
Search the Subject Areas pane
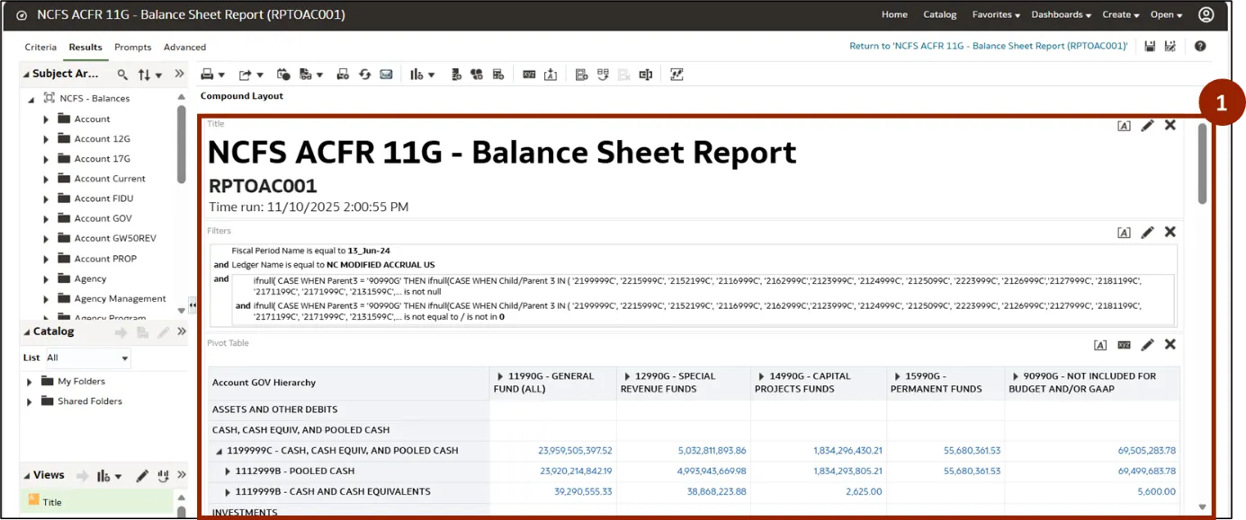pyautogui.click(x=122, y=75)
